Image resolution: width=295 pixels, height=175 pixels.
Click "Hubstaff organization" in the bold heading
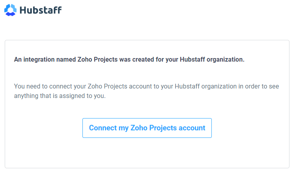(212, 60)
